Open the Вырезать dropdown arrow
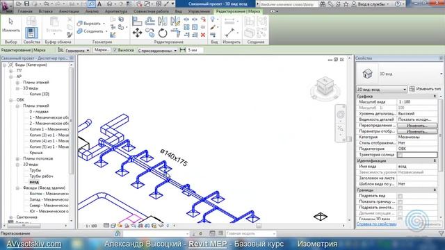The height and width of the screenshot is (250, 445). tap(104, 24)
